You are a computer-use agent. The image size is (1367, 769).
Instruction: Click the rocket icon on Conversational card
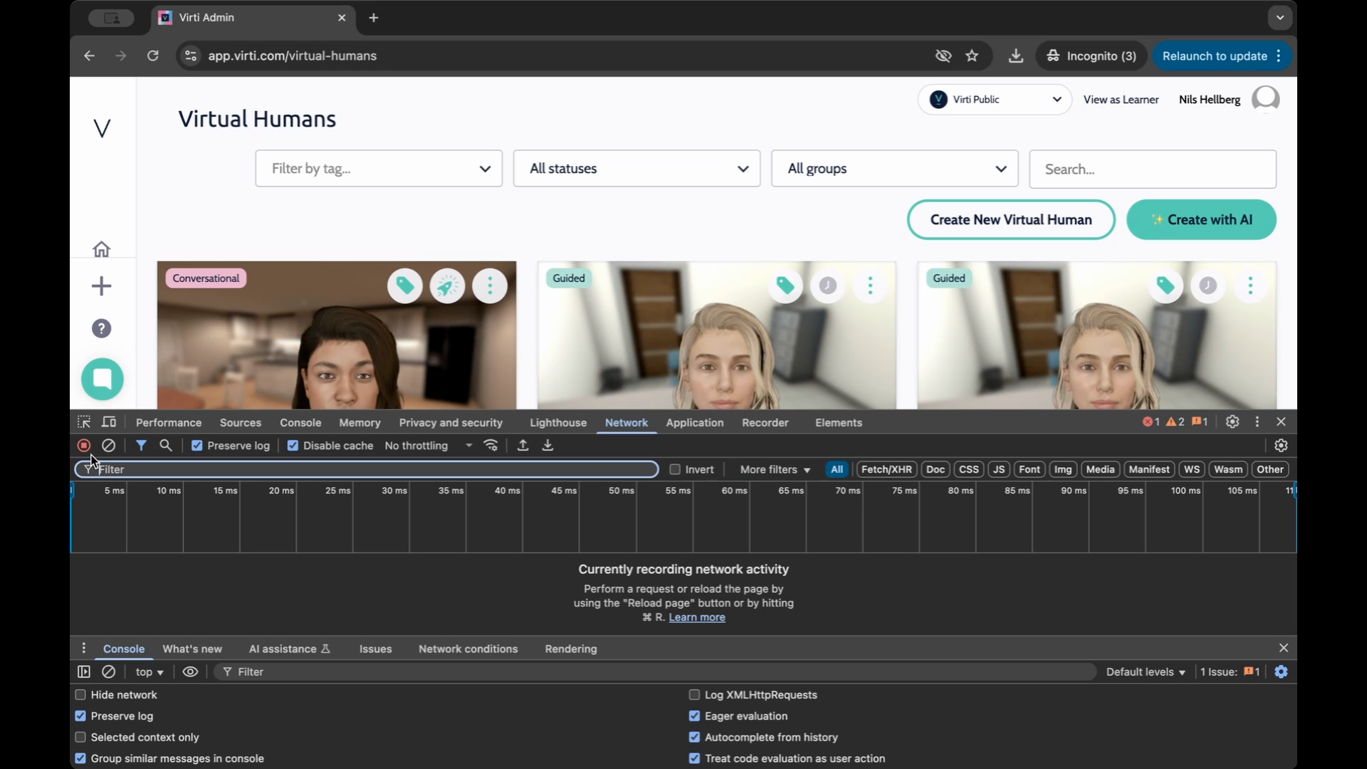[447, 286]
